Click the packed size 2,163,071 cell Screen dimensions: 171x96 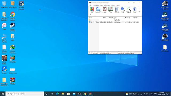coord(110,22)
